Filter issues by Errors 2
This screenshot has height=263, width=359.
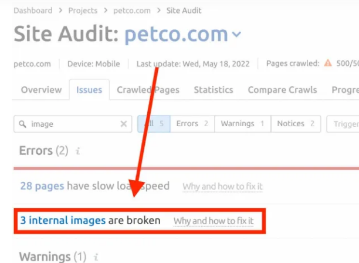pyautogui.click(x=192, y=124)
